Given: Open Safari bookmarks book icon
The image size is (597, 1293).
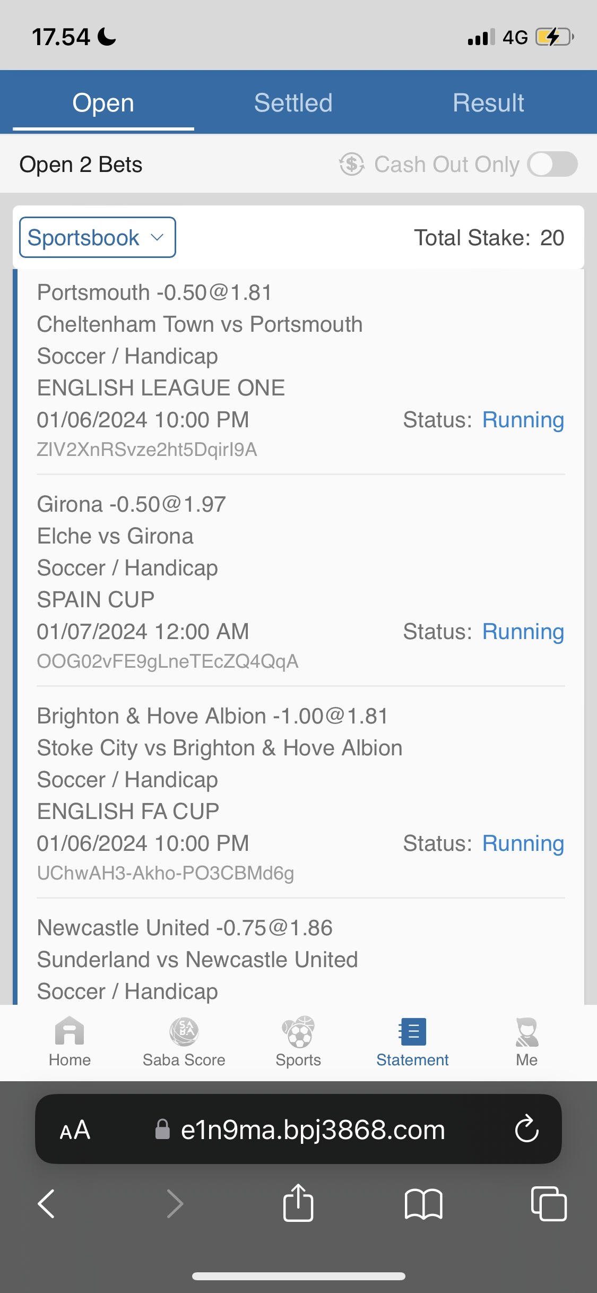Looking at the screenshot, I should pyautogui.click(x=423, y=1203).
